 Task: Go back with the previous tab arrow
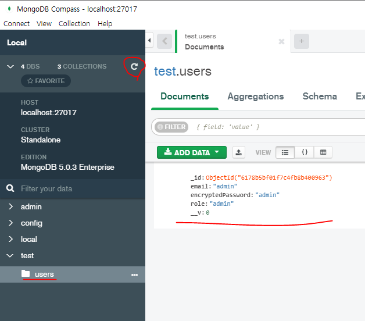(x=164, y=41)
